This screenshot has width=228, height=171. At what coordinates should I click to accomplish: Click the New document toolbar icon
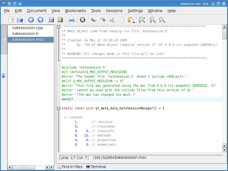[x=11, y=20]
